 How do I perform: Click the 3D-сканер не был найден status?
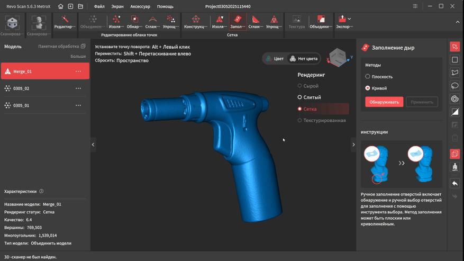[x=30, y=257]
